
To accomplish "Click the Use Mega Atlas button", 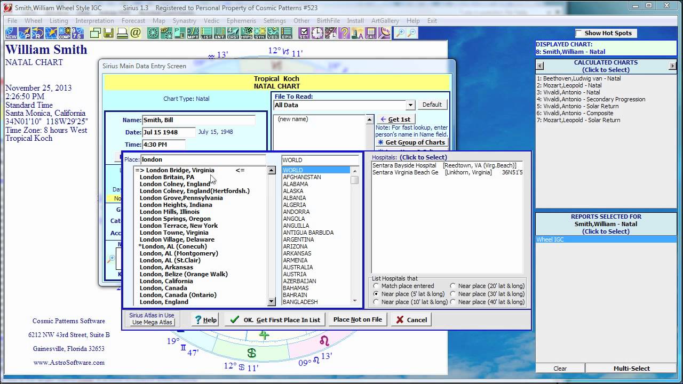I will [x=152, y=322].
